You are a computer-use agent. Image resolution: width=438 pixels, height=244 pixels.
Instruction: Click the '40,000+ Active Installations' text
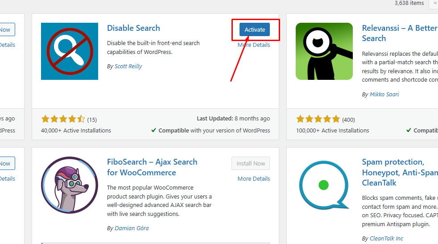coord(76,131)
